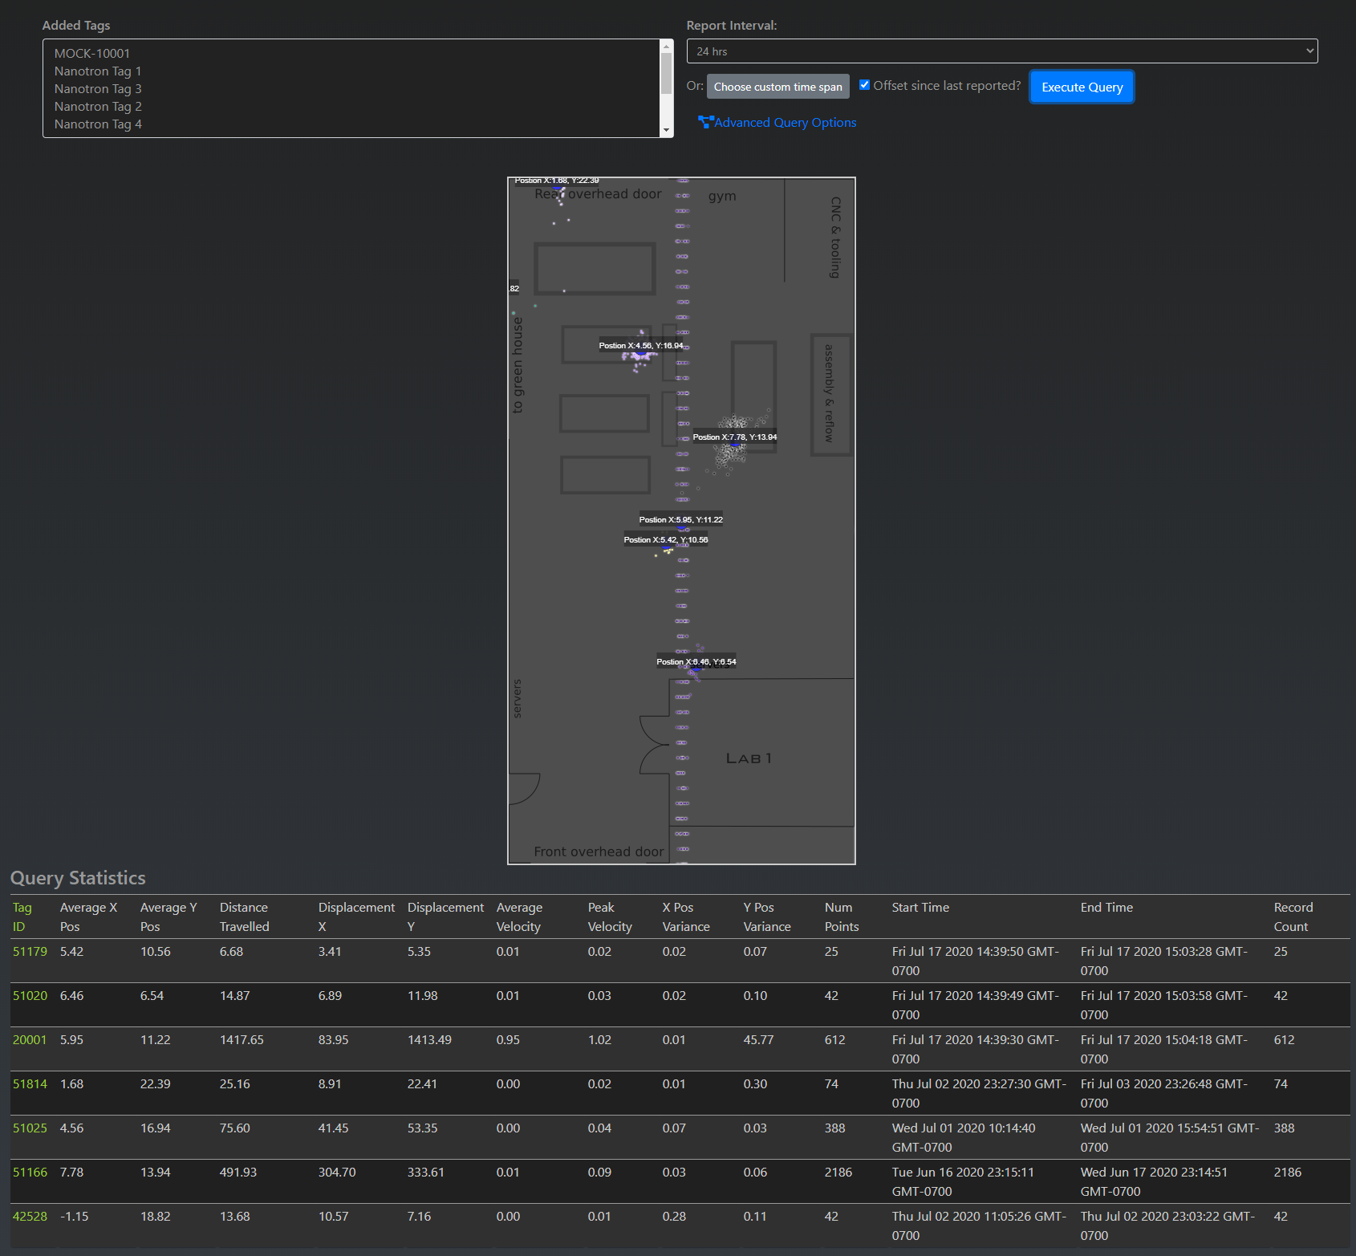
Task: Toggle 'Offset since last reported?' checkbox
Action: 864,85
